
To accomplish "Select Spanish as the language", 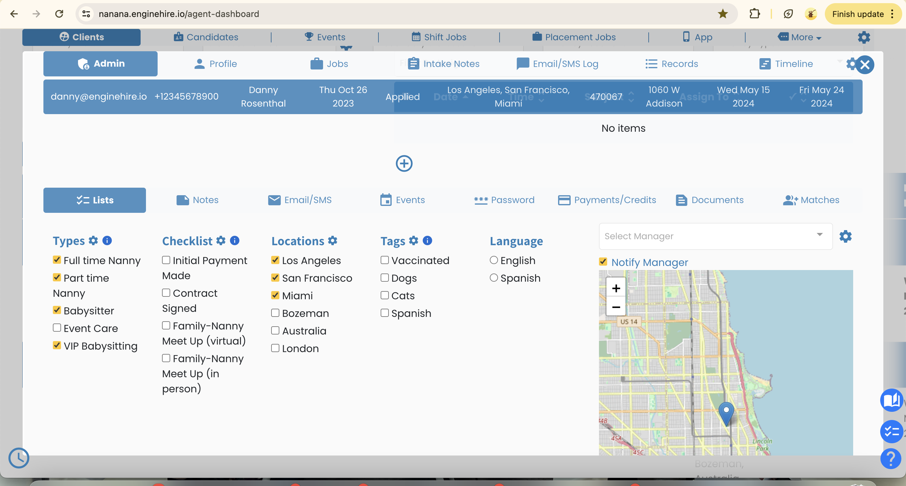I will [x=494, y=277].
